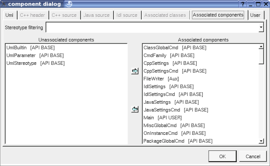Maximize the component dialog window

tap(258, 4)
